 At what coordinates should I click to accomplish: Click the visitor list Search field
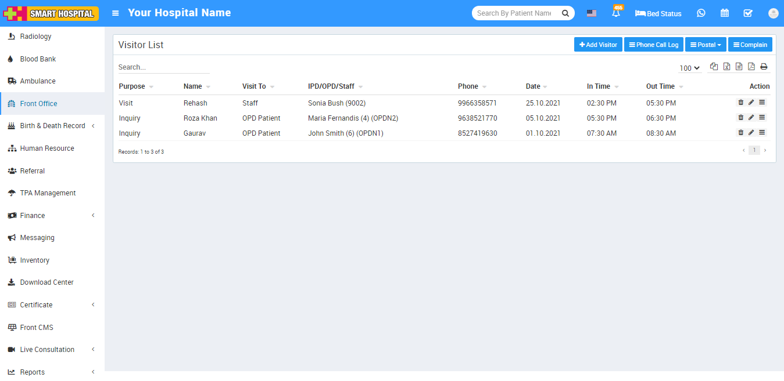pos(163,67)
